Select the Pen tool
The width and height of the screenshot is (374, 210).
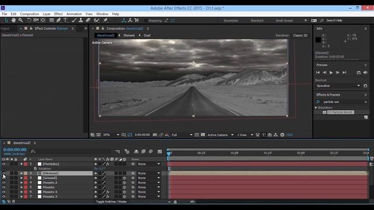click(58, 20)
